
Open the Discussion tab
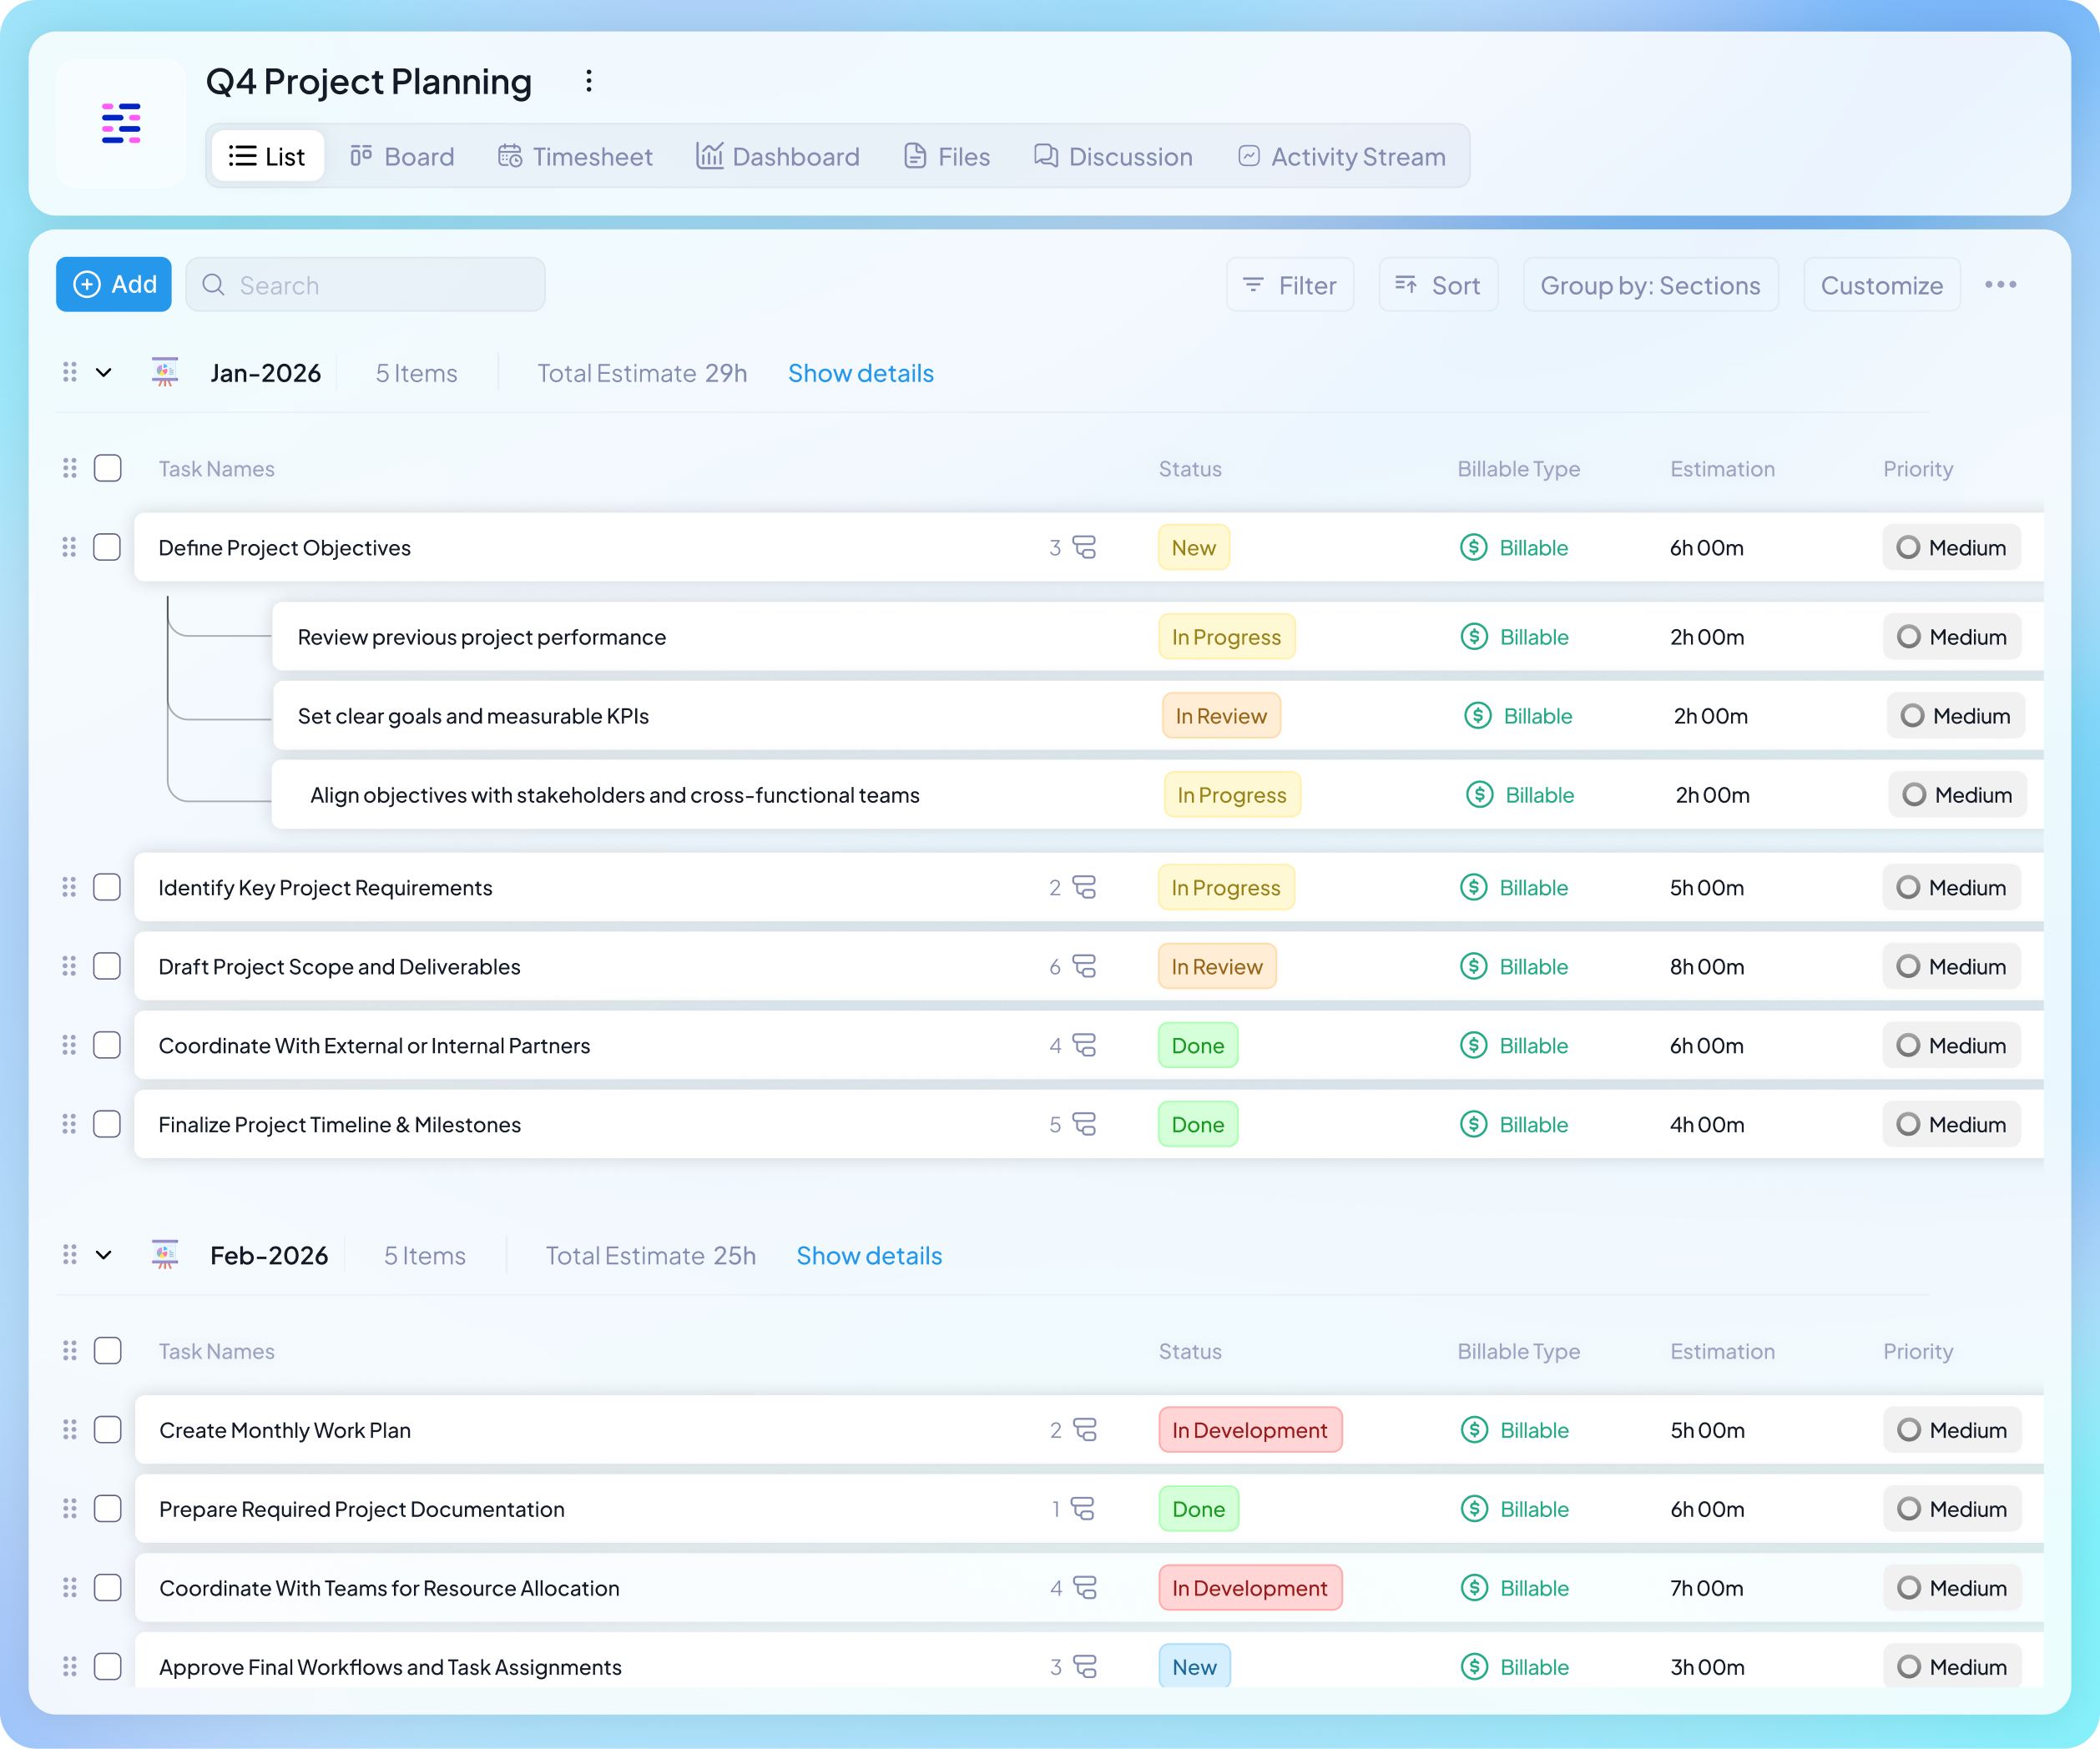click(1113, 156)
